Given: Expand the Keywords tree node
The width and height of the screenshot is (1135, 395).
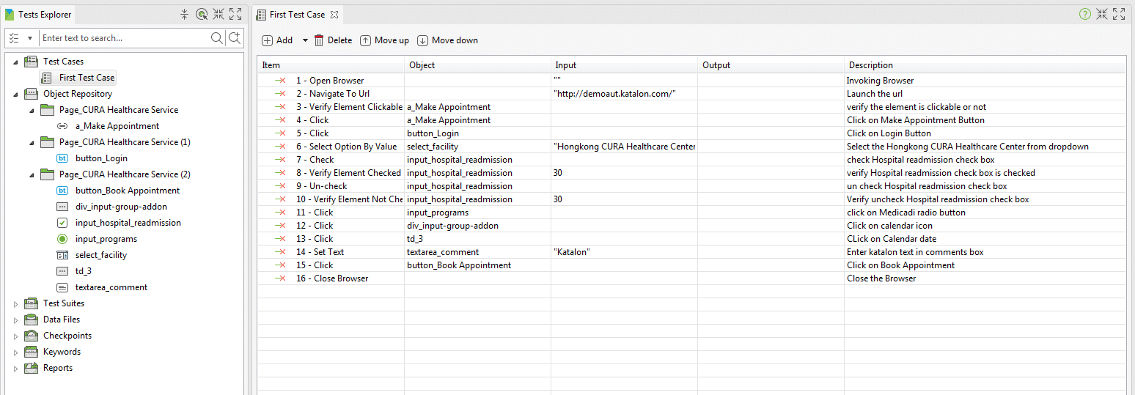Looking at the screenshot, I should 15,352.
